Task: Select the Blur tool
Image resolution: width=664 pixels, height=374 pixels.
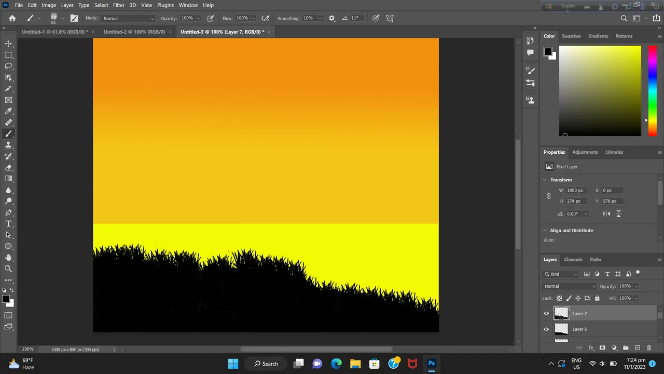Action: [x=8, y=190]
